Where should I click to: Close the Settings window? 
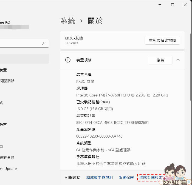185,5
